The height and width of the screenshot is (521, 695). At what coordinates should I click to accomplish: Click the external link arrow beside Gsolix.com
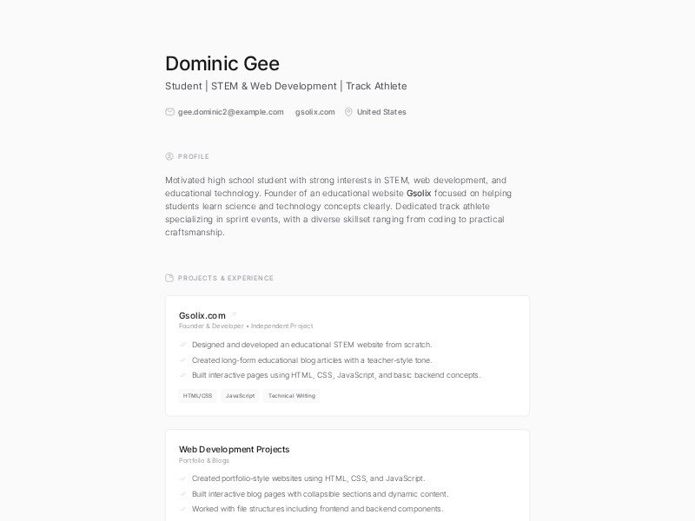pyautogui.click(x=234, y=315)
